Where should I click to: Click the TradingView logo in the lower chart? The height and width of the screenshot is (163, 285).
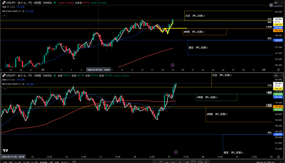5,151
